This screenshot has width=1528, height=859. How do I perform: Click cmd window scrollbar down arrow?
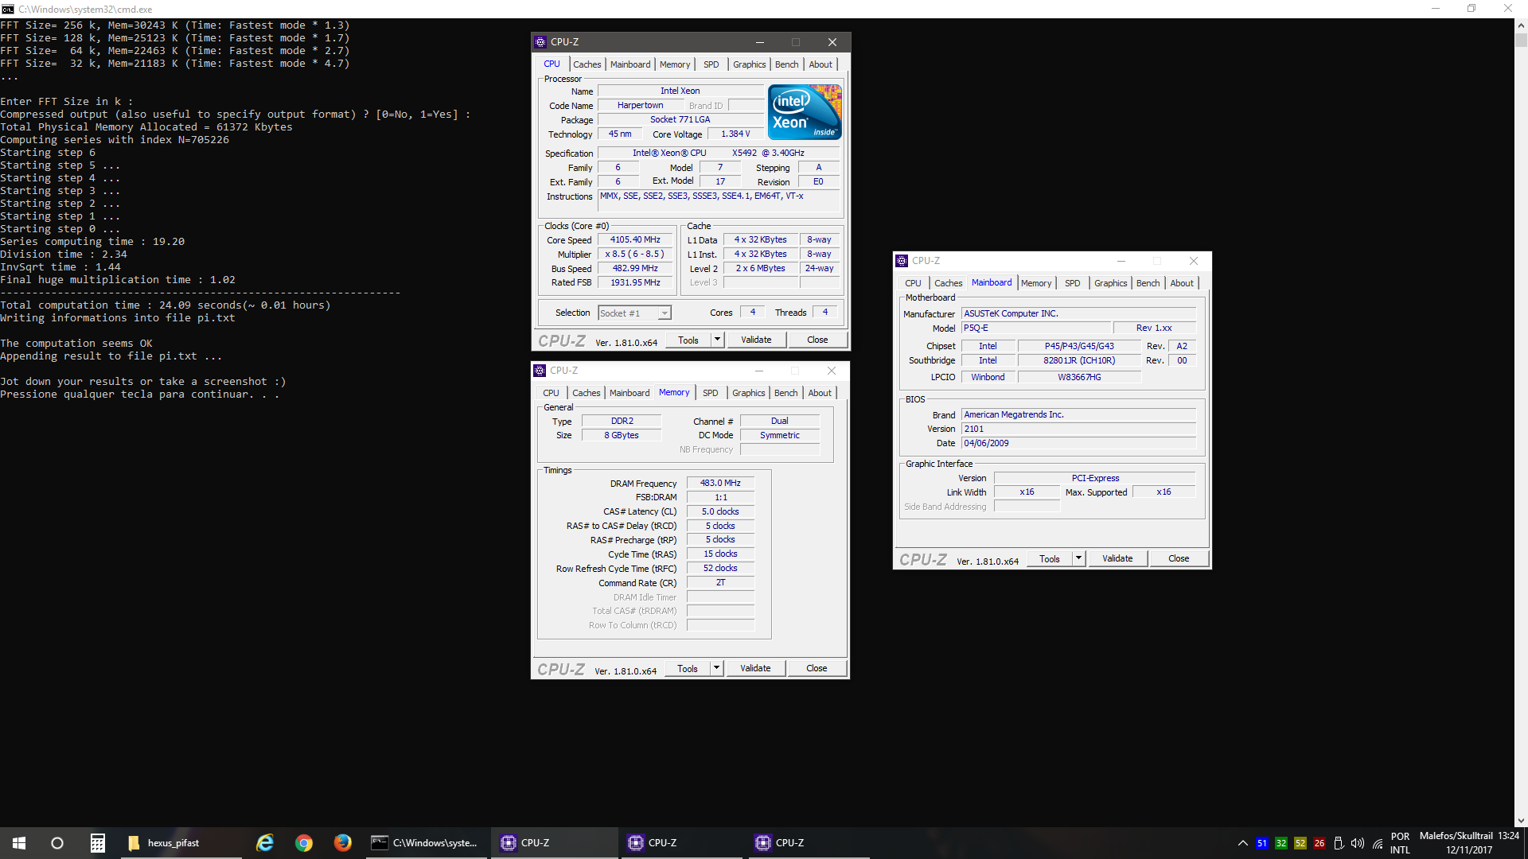click(x=1521, y=820)
